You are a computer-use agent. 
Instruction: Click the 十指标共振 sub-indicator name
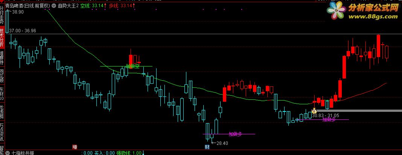tap(23, 153)
